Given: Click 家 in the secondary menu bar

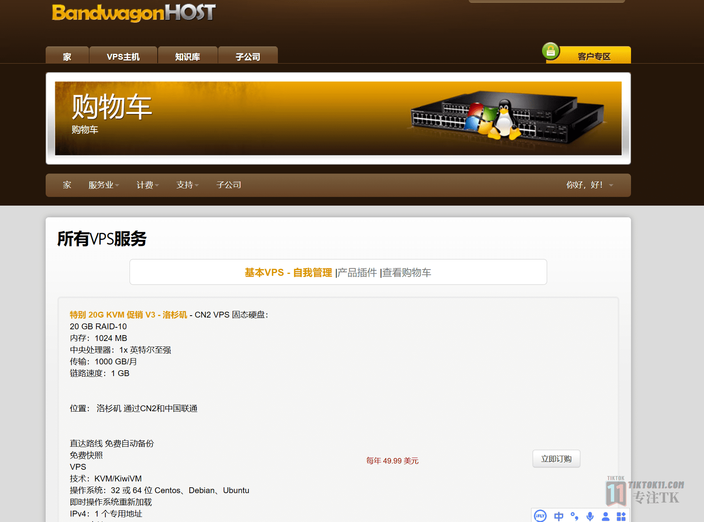Looking at the screenshot, I should (67, 185).
